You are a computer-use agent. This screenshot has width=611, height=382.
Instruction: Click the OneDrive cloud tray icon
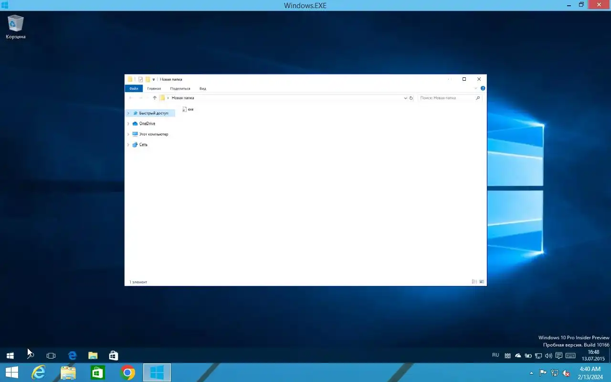click(x=518, y=356)
